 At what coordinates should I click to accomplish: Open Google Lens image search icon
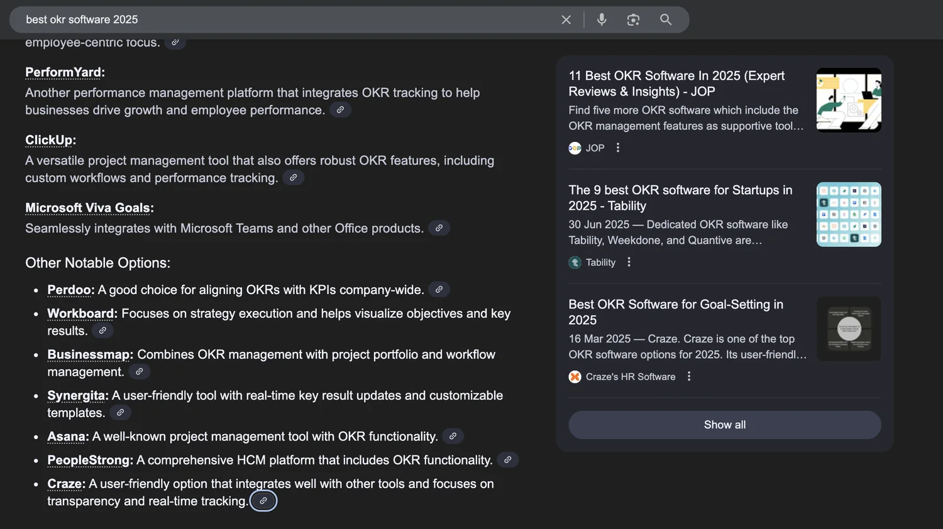(x=633, y=19)
